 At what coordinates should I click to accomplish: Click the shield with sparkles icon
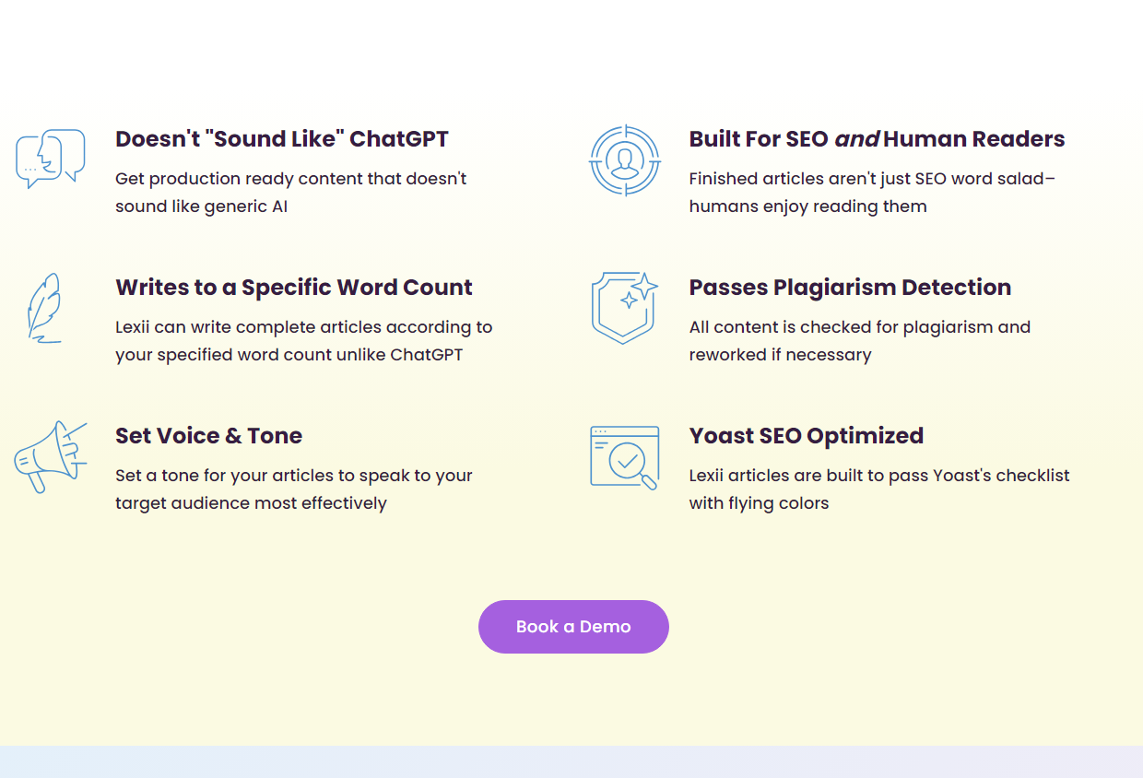tap(625, 308)
